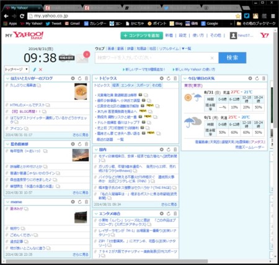Viewport: 279px width, 265px height.
Task: Open settings gear of the トピックス module
Action: coord(162,79)
